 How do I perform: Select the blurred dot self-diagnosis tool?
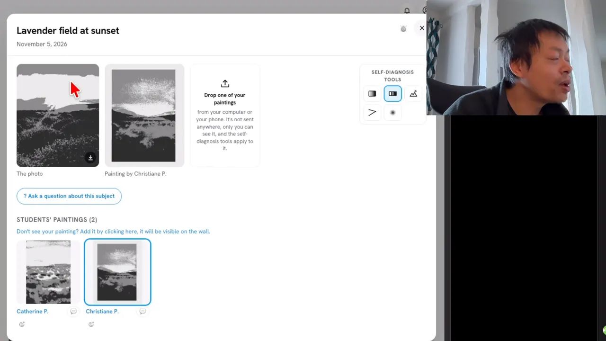click(x=392, y=113)
